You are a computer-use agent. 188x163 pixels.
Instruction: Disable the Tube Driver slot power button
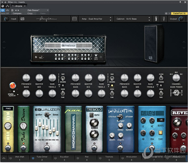[x=33, y=158]
